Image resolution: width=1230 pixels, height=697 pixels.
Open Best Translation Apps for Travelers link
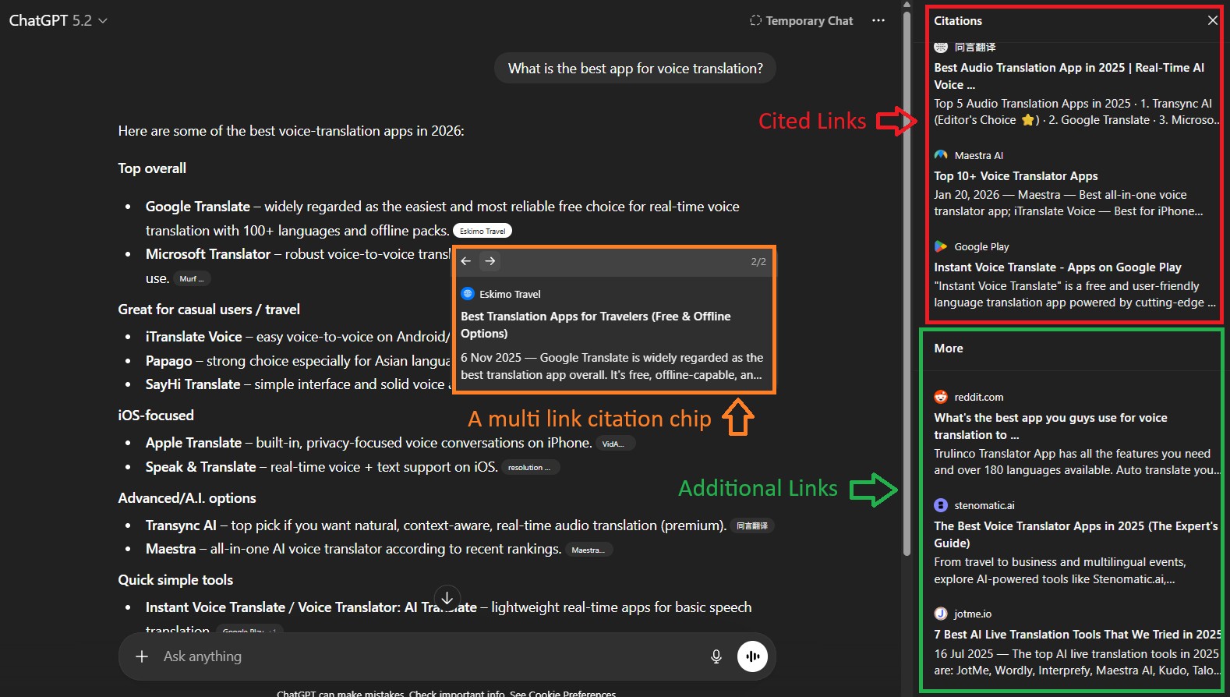coord(596,325)
